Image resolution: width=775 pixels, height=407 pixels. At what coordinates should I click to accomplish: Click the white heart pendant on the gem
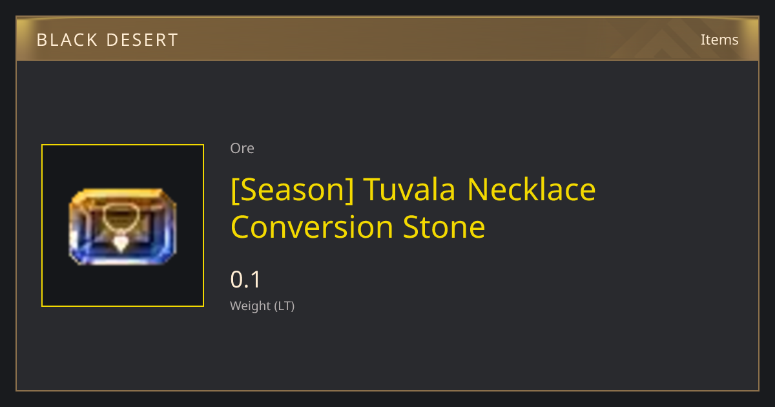121,244
